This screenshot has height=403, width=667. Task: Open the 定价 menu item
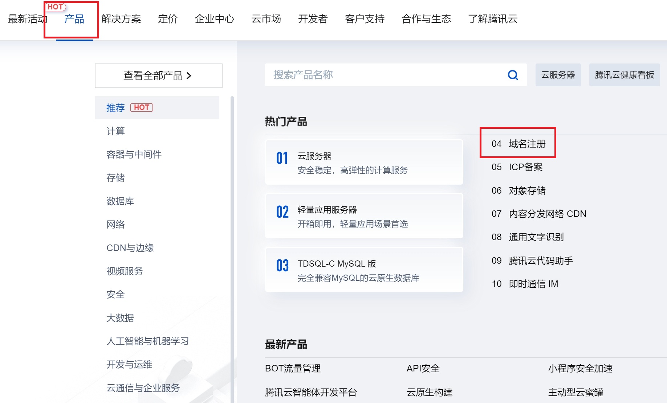coord(168,19)
